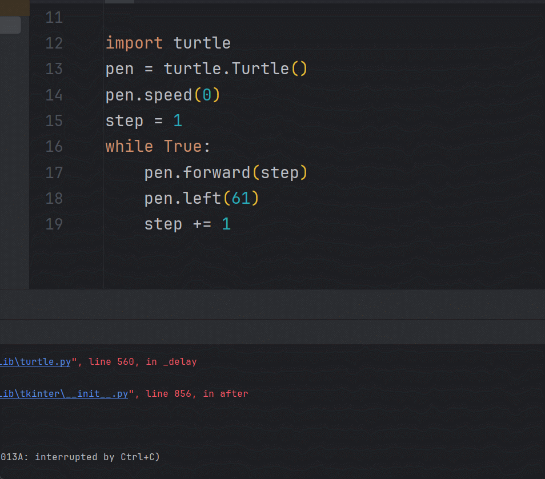Screen dimensions: 545x479
Task: Select gutter line number 19
Action: point(54,224)
